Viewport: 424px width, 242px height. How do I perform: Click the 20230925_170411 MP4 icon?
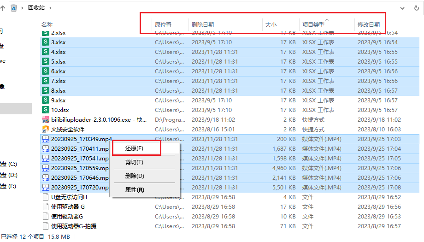pos(46,149)
